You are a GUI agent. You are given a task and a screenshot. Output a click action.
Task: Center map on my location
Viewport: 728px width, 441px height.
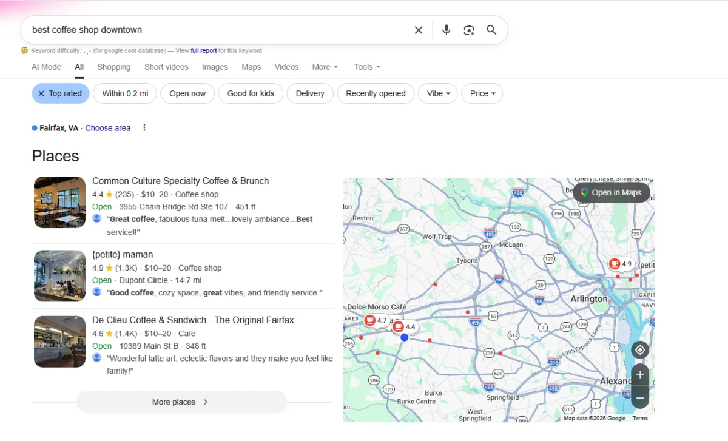tap(640, 350)
